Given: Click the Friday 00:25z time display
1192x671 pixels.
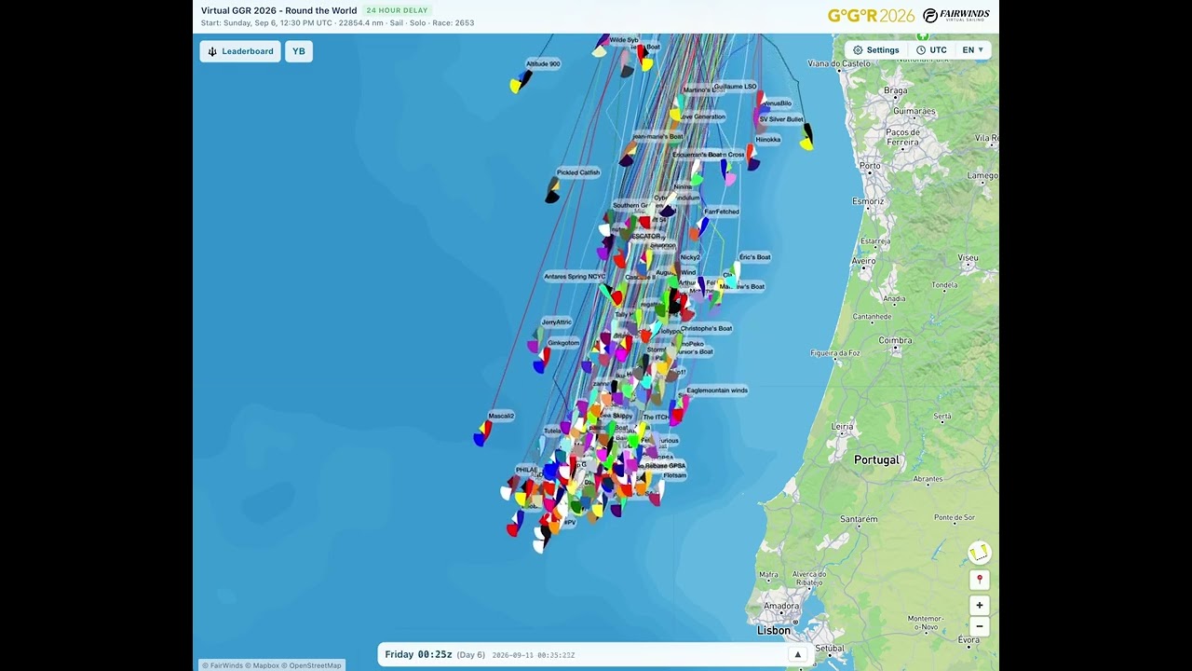Looking at the screenshot, I should 418,654.
